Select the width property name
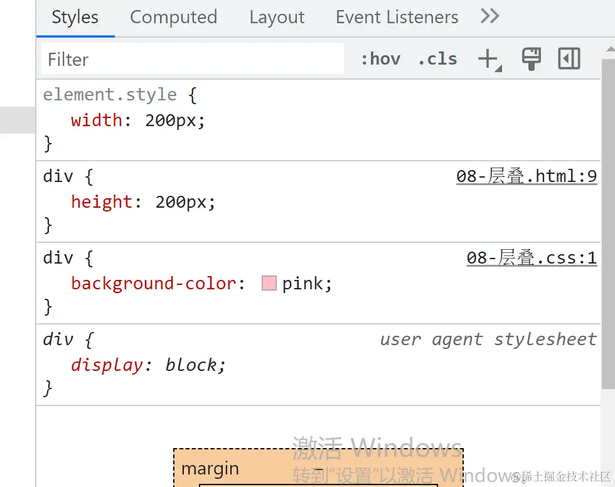Screen dimensions: 615x487 point(97,120)
